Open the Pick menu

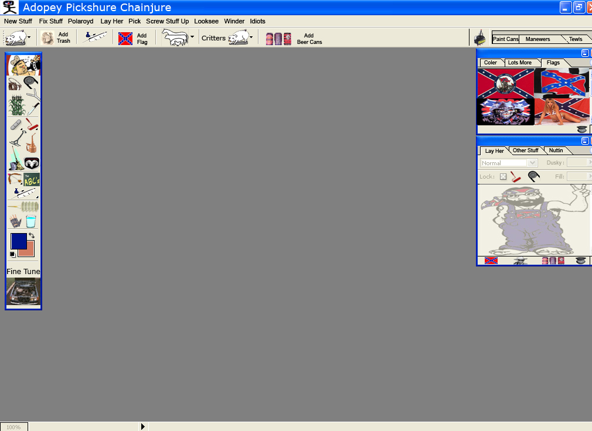click(x=134, y=21)
